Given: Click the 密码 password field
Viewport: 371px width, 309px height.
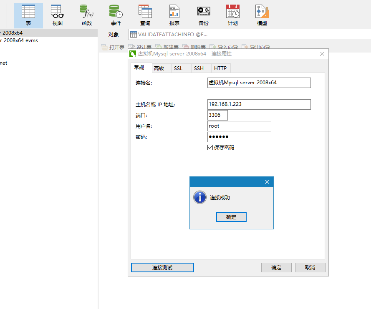Looking at the screenshot, I should pos(239,137).
